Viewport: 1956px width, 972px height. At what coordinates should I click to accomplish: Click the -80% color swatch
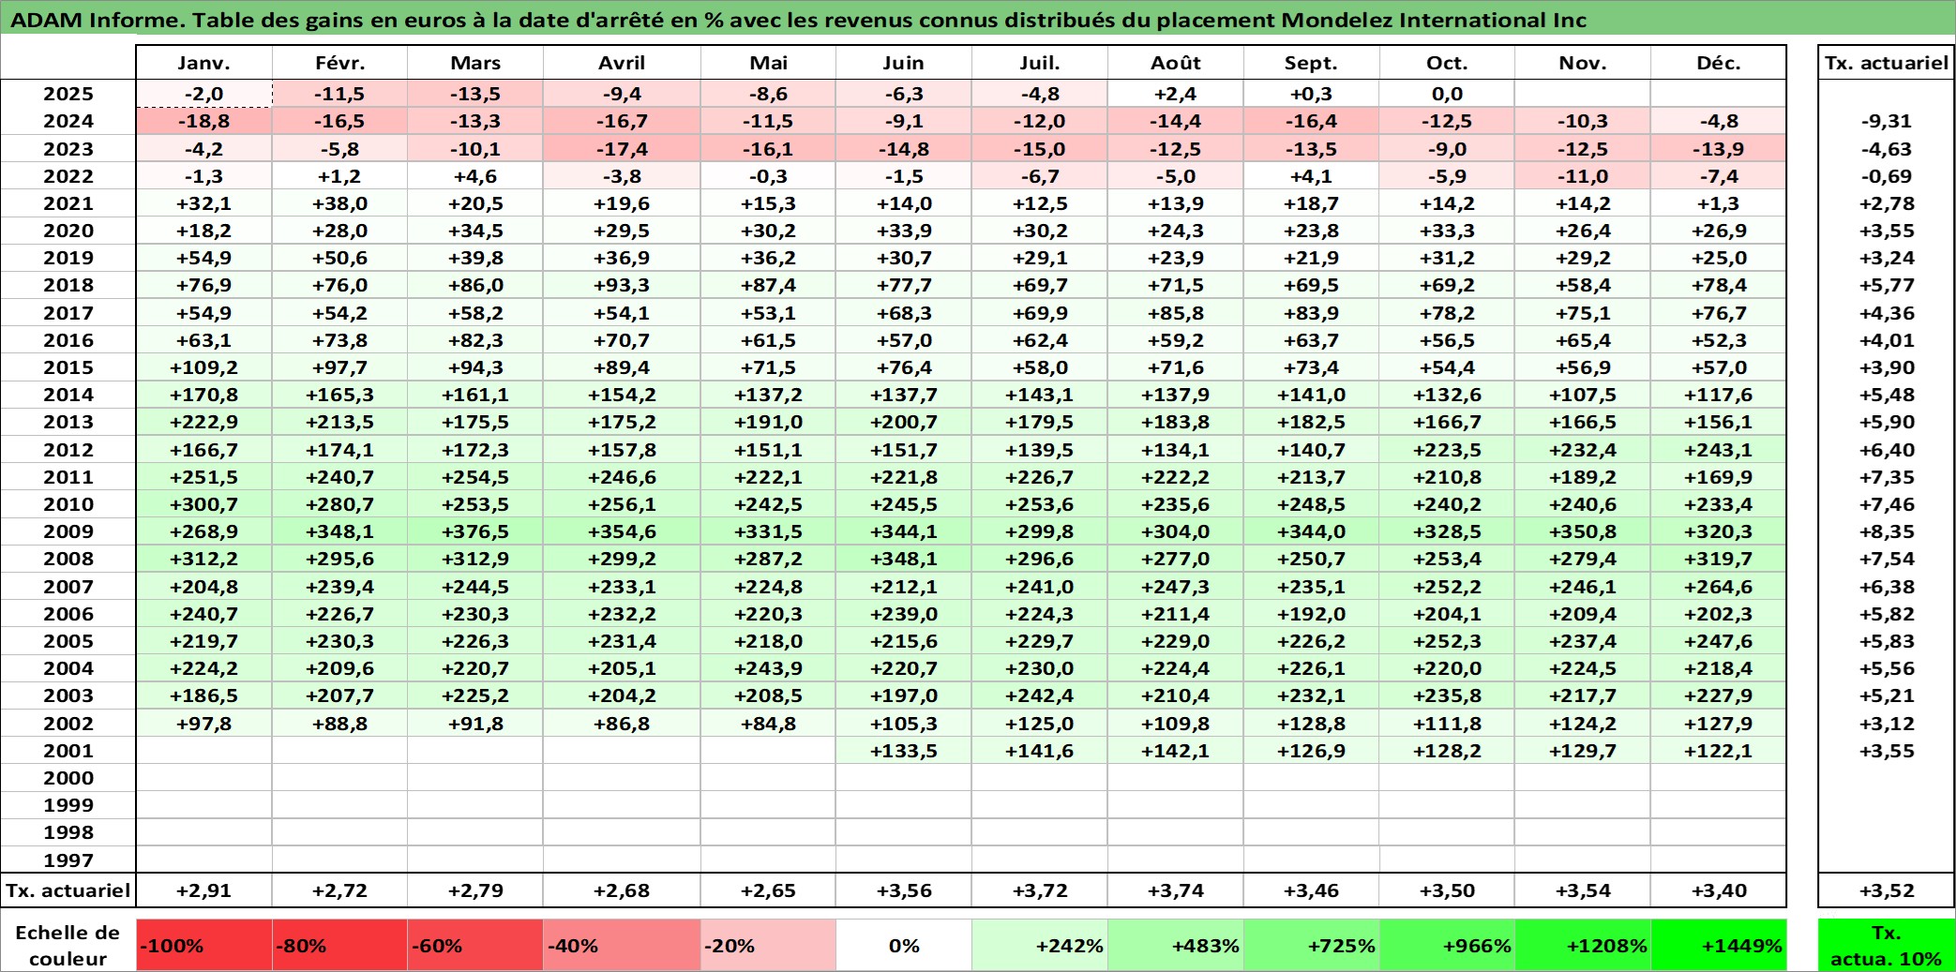[339, 945]
